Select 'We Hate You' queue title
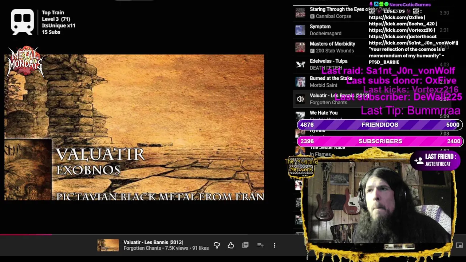466x262 pixels. click(x=324, y=113)
